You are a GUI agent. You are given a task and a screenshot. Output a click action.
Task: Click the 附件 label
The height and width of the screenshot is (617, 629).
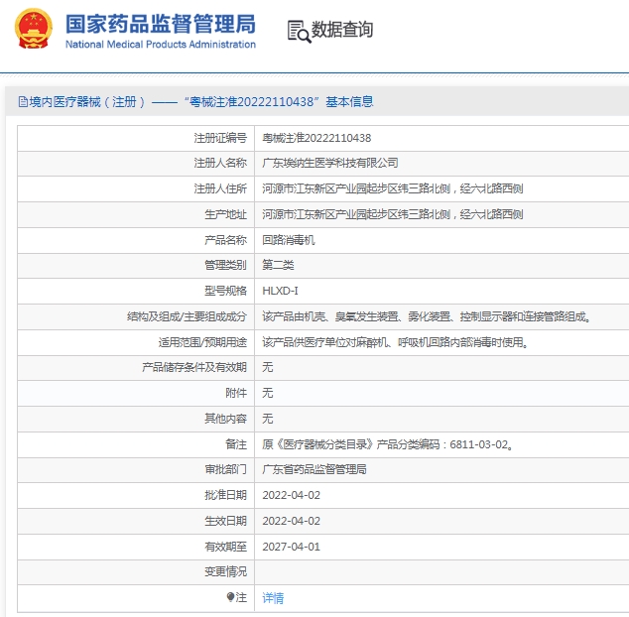coord(236,393)
